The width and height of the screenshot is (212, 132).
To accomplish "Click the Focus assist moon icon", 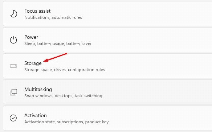I will (x=14, y=14).
